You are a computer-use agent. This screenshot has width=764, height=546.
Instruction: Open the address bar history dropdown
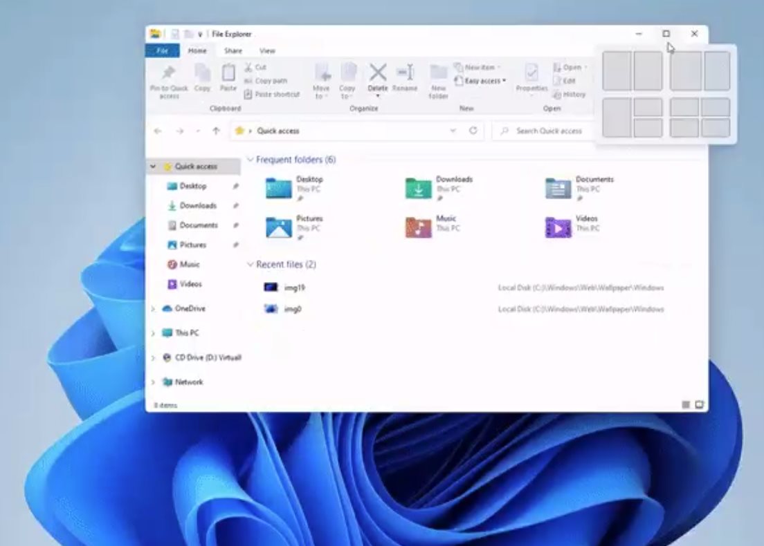click(453, 131)
